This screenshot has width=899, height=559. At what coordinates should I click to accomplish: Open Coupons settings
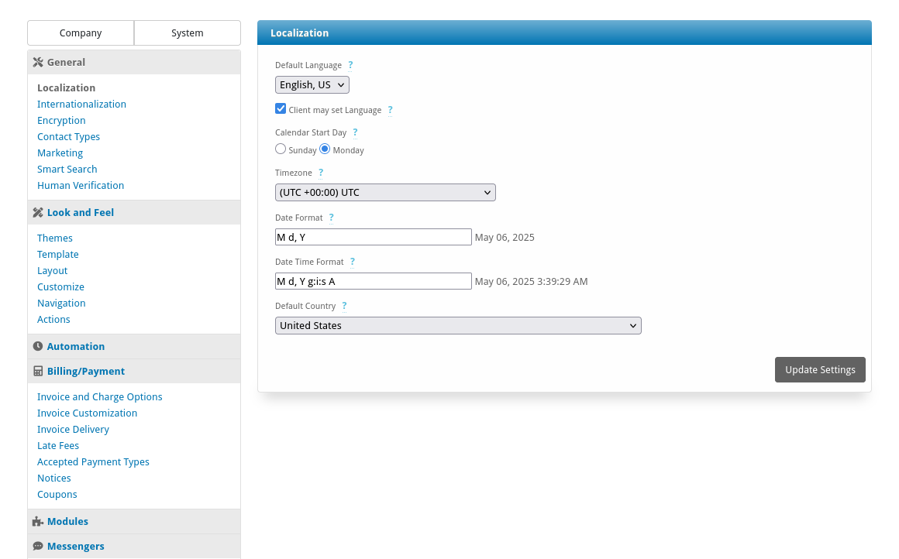[57, 494]
